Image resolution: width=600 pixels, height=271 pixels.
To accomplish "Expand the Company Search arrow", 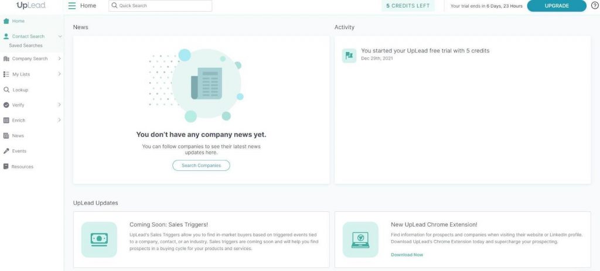I will coord(59,59).
